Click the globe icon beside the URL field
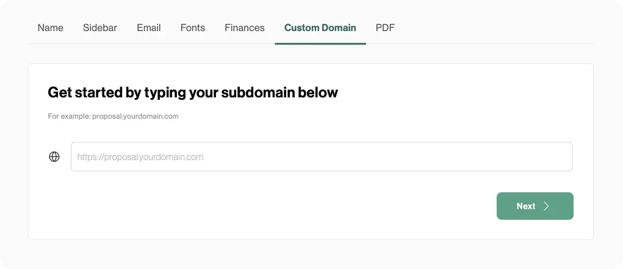Image resolution: width=623 pixels, height=269 pixels. point(54,157)
